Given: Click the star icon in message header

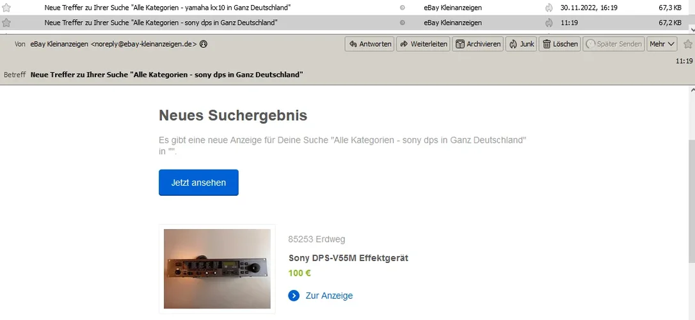Looking at the screenshot, I should (x=688, y=44).
